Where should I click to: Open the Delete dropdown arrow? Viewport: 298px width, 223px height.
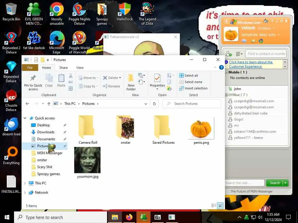(120, 78)
